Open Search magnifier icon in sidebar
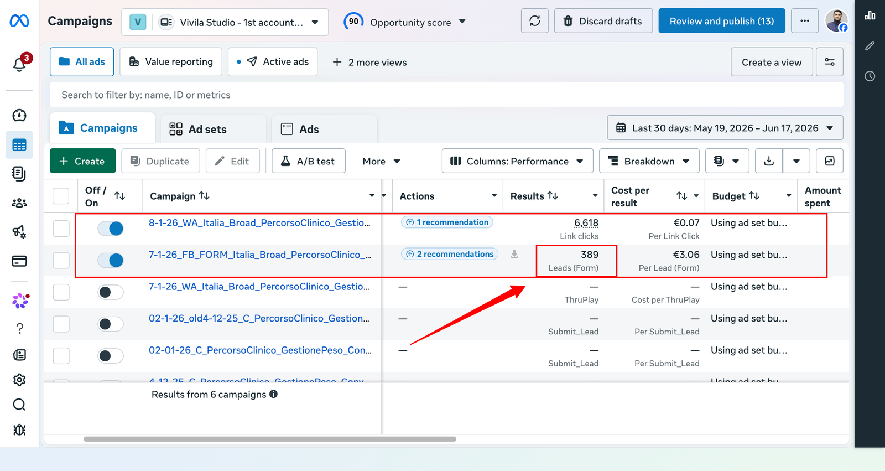 tap(19, 405)
